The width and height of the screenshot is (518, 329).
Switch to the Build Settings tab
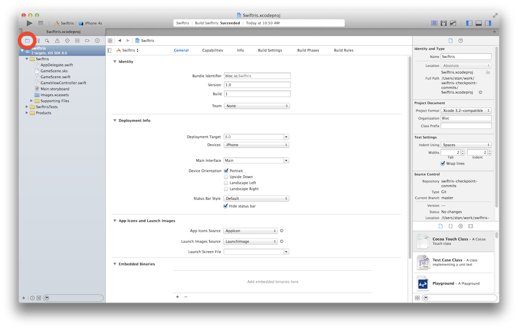tap(270, 51)
